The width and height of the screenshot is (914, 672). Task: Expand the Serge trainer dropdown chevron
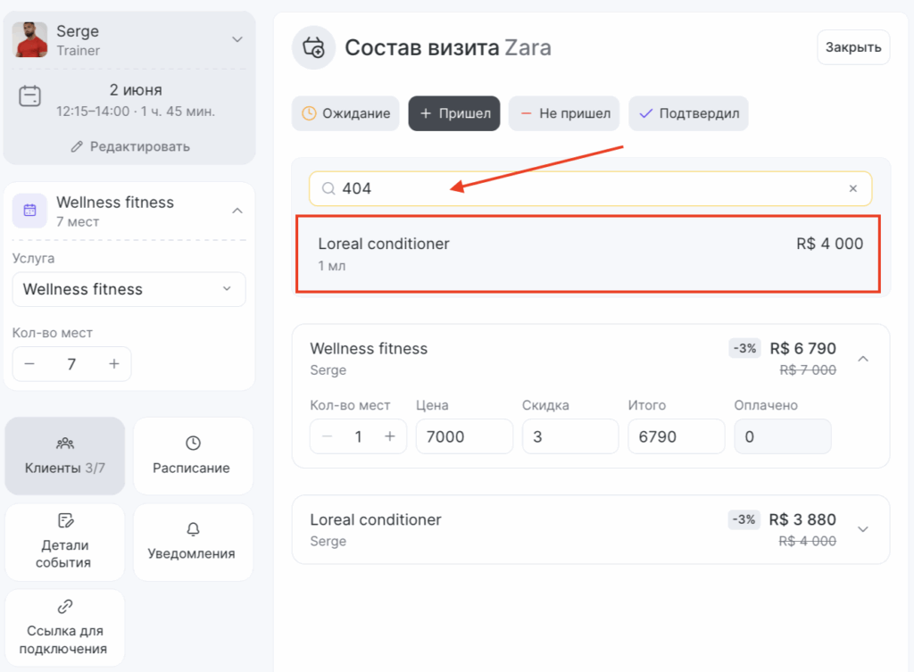click(237, 39)
